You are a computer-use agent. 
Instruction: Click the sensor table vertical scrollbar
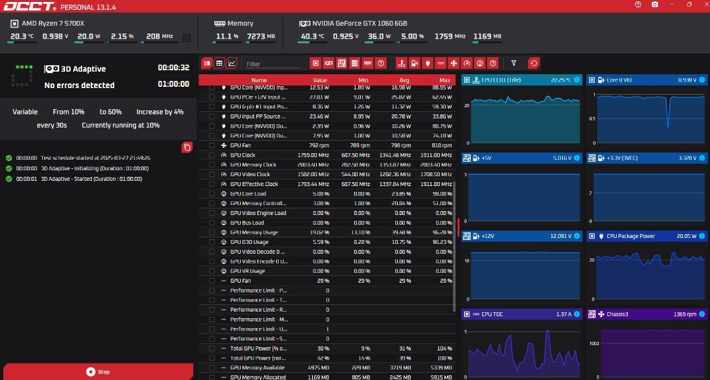point(454,247)
